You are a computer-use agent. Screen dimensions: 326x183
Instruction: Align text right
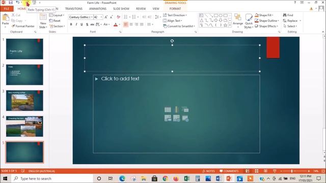tap(137, 24)
